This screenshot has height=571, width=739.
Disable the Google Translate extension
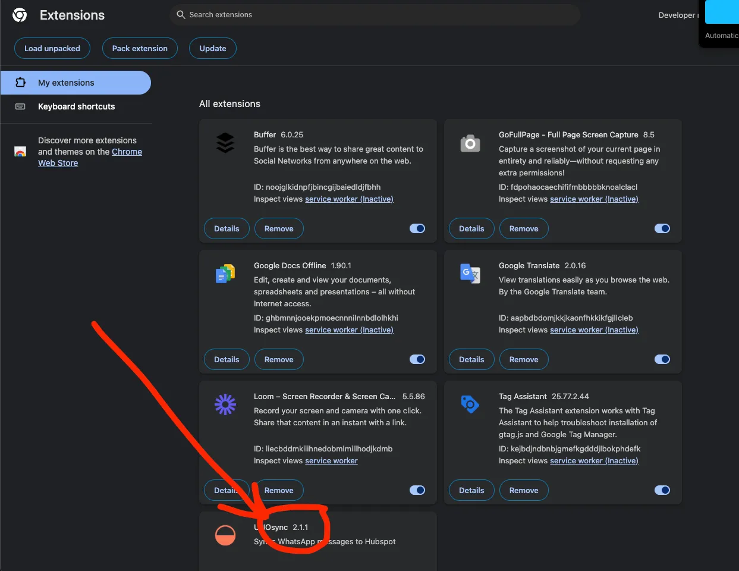coord(662,359)
